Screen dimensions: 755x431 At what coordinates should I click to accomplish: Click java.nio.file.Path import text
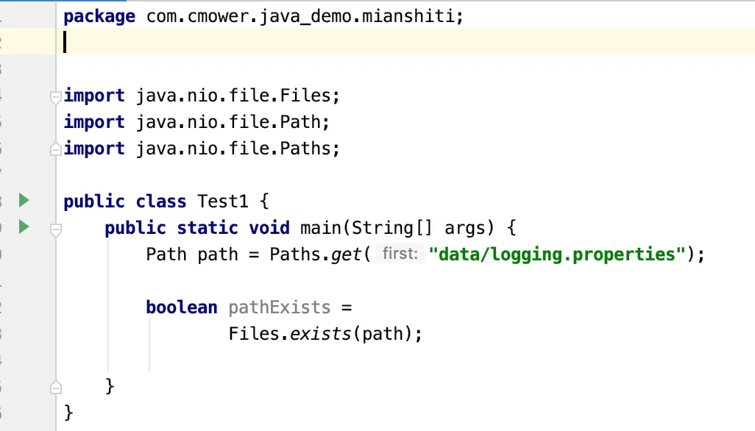pyautogui.click(x=228, y=121)
